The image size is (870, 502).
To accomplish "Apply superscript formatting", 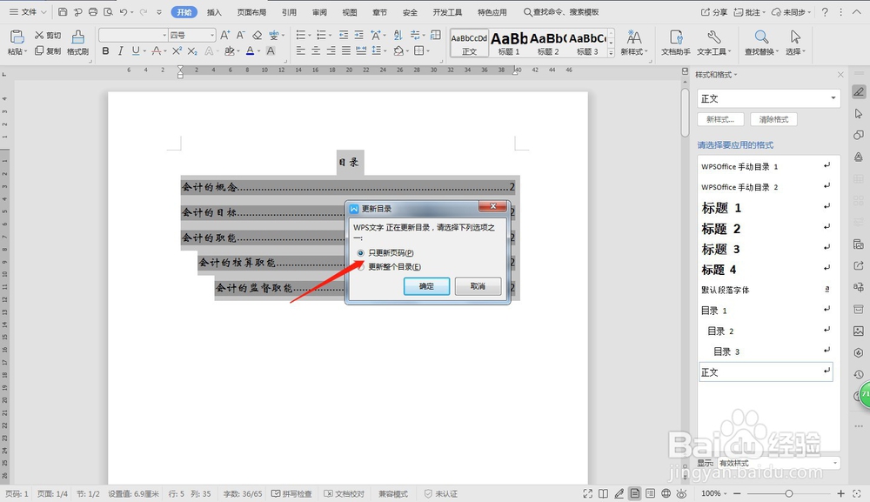I will [177, 51].
